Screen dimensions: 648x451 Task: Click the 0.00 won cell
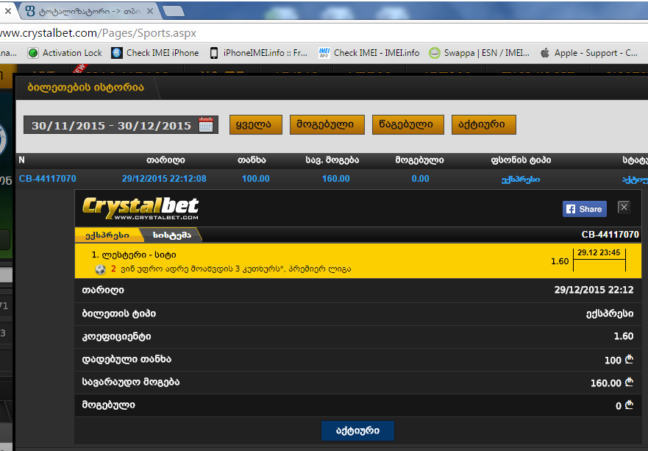pos(420,179)
